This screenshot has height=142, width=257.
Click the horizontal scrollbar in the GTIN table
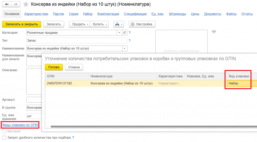pyautogui.click(x=154, y=127)
